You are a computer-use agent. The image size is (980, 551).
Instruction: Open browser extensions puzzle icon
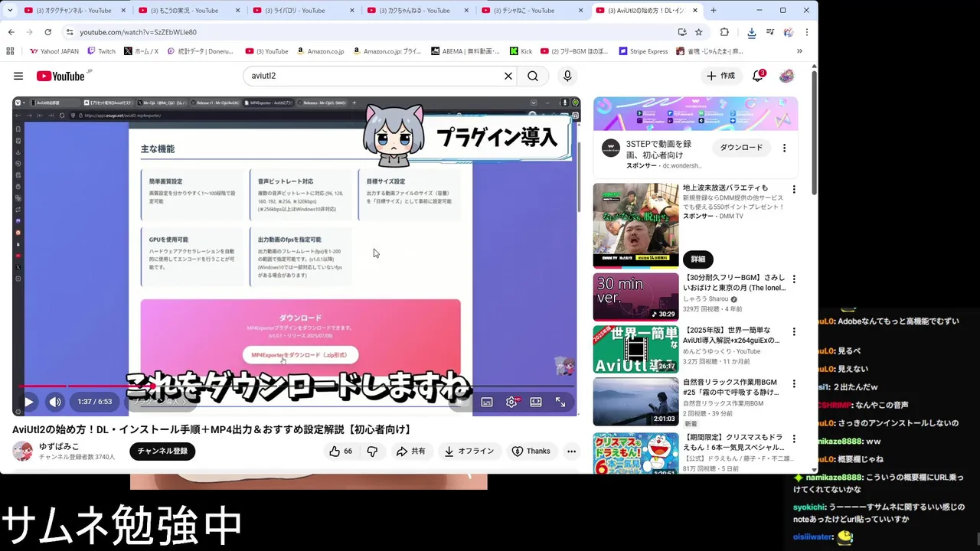[x=724, y=32]
